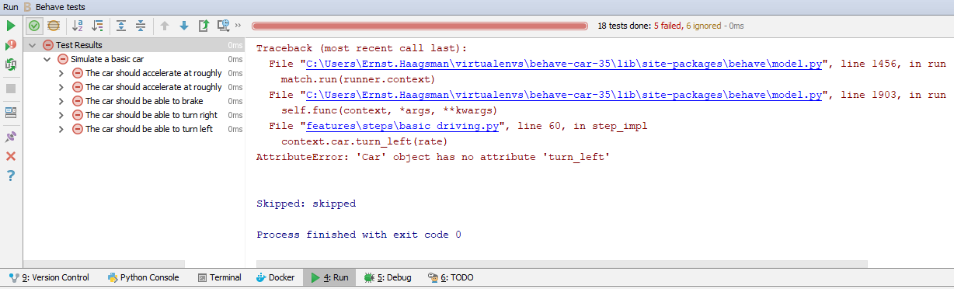Toggle auto-test rerun icon in left gutter
Image resolution: width=954 pixels, height=289 pixels.
(x=11, y=64)
